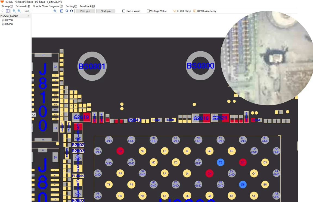Select the U2600 label in the tree

pos(9,24)
